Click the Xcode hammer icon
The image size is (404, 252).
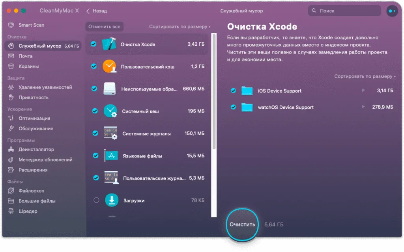(x=109, y=44)
